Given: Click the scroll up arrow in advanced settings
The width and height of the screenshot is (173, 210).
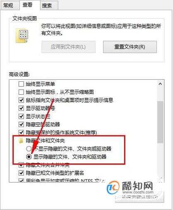Looking at the screenshot, I should pos(160,84).
